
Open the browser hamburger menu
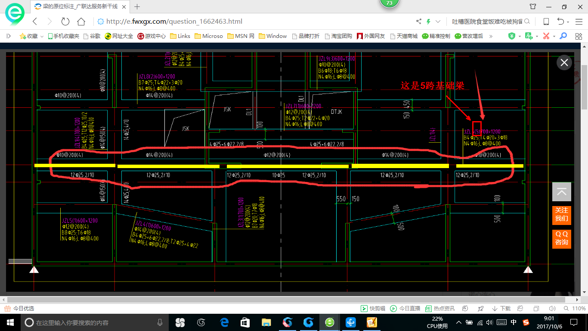pyautogui.click(x=579, y=22)
